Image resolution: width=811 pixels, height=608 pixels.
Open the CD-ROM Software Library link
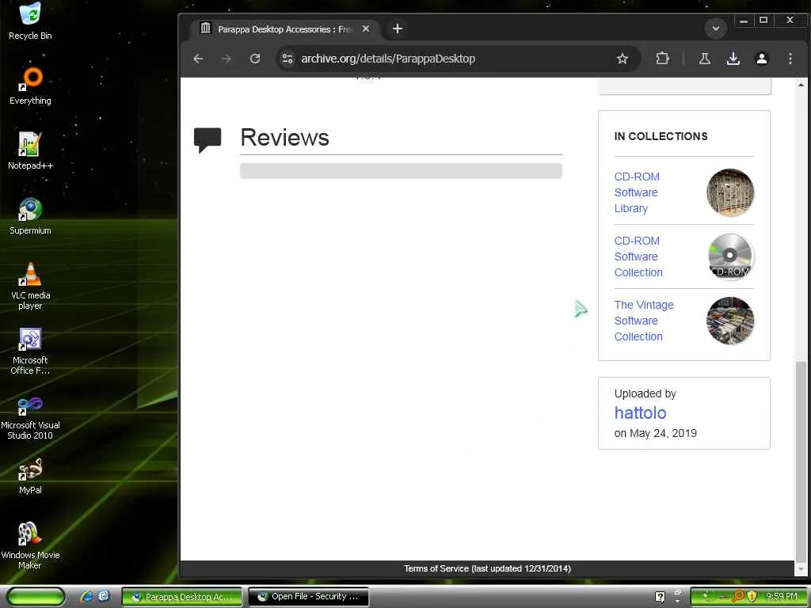[x=637, y=192]
